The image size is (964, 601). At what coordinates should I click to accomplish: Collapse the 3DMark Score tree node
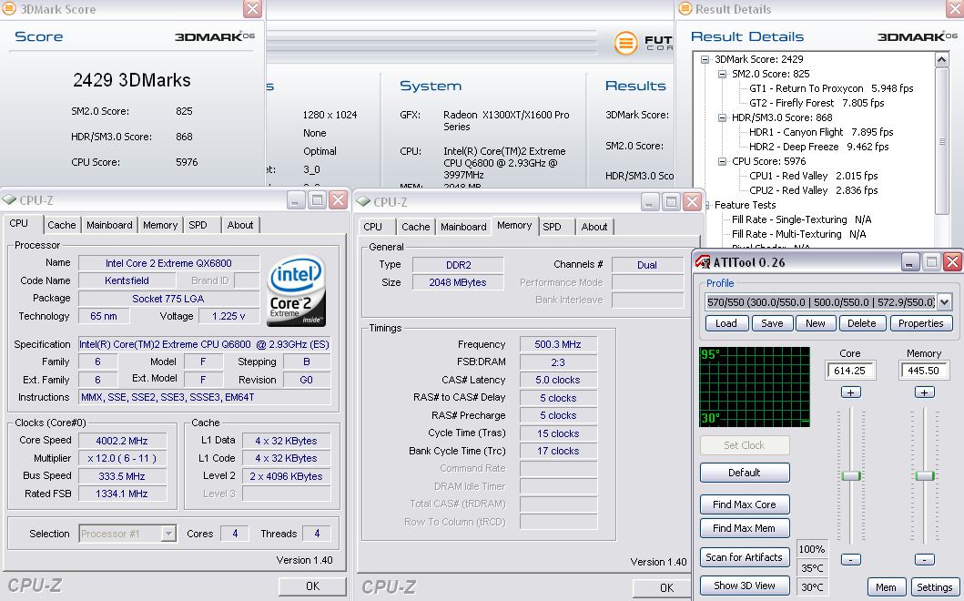(705, 60)
